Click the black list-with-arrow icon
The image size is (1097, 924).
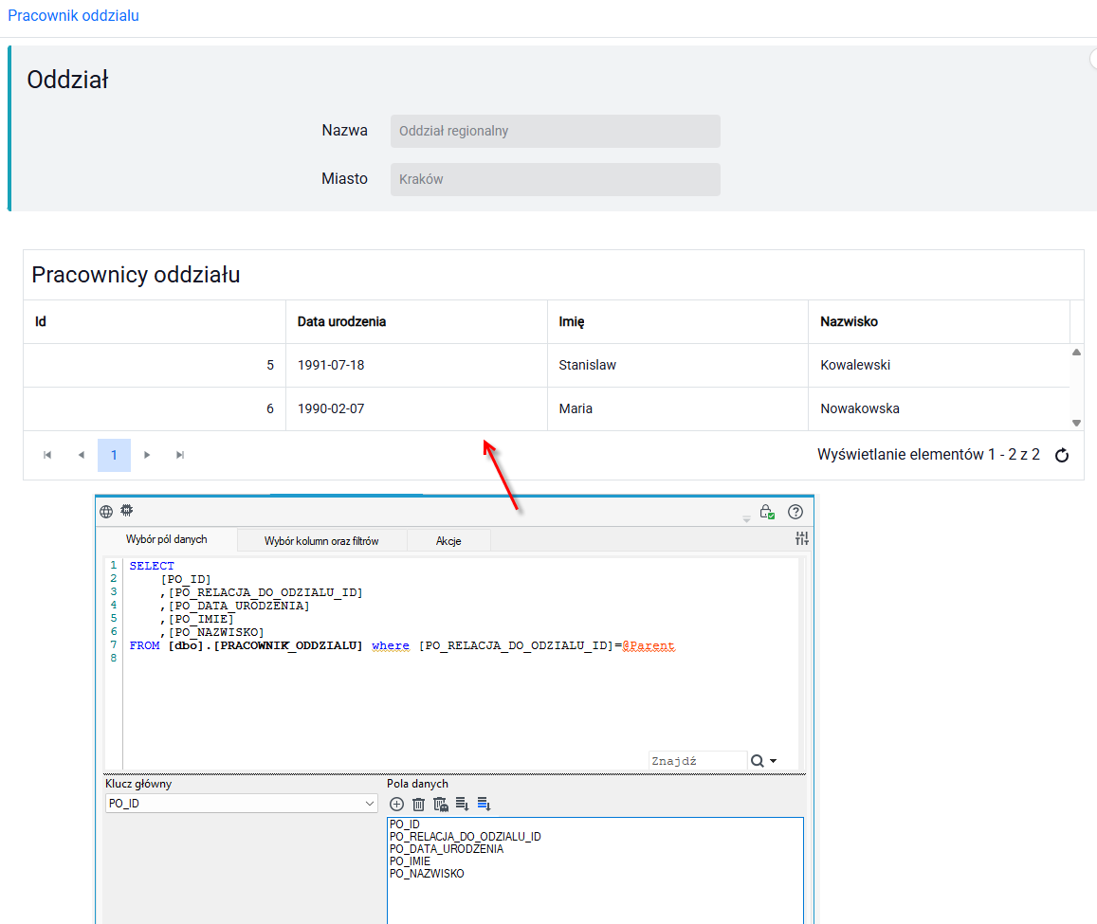463,805
